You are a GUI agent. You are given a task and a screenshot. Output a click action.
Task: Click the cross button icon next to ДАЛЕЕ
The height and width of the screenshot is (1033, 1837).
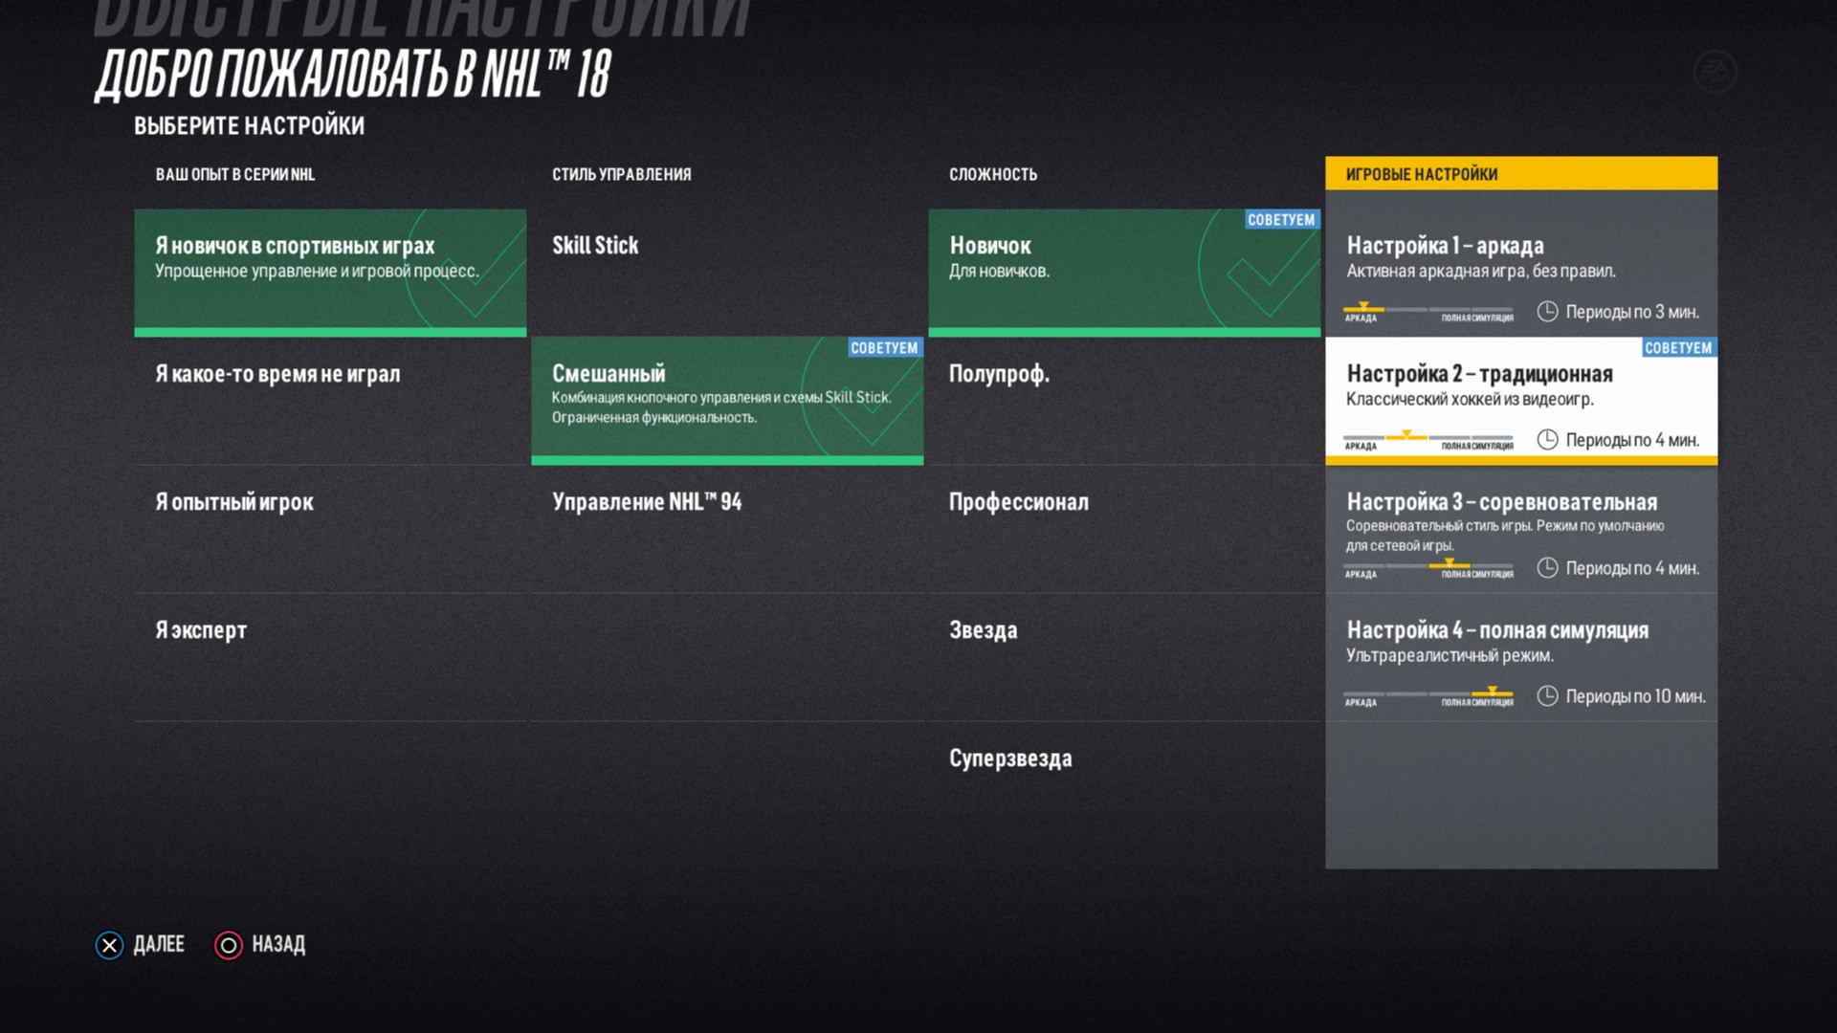tap(110, 945)
